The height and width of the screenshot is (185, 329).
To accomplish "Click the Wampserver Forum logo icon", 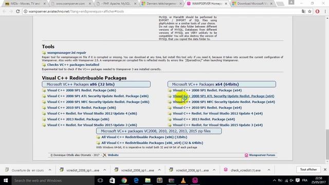I will 246,155.
